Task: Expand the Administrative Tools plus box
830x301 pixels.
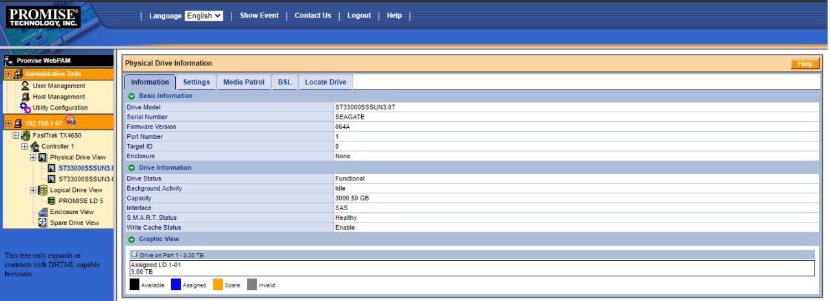Action: coord(8,74)
